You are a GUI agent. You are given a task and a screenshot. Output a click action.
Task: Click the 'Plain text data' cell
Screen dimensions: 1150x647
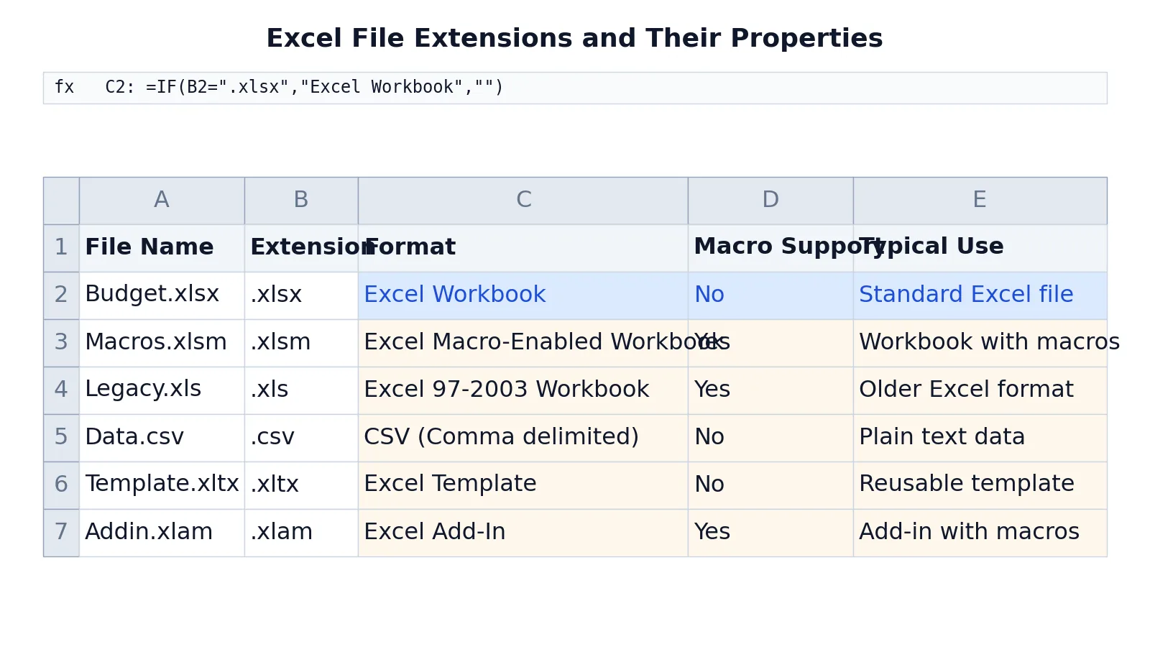[980, 438]
